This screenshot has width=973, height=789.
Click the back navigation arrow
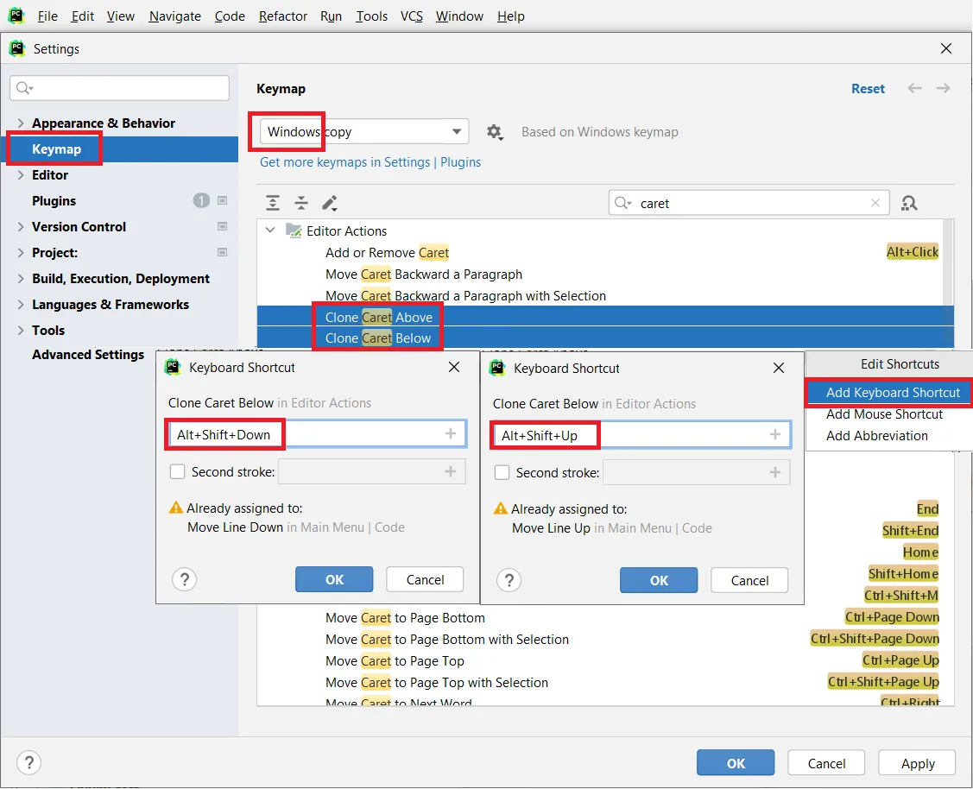pyautogui.click(x=914, y=88)
